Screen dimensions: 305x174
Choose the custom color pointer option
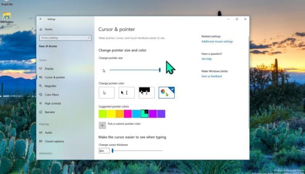click(x=166, y=93)
